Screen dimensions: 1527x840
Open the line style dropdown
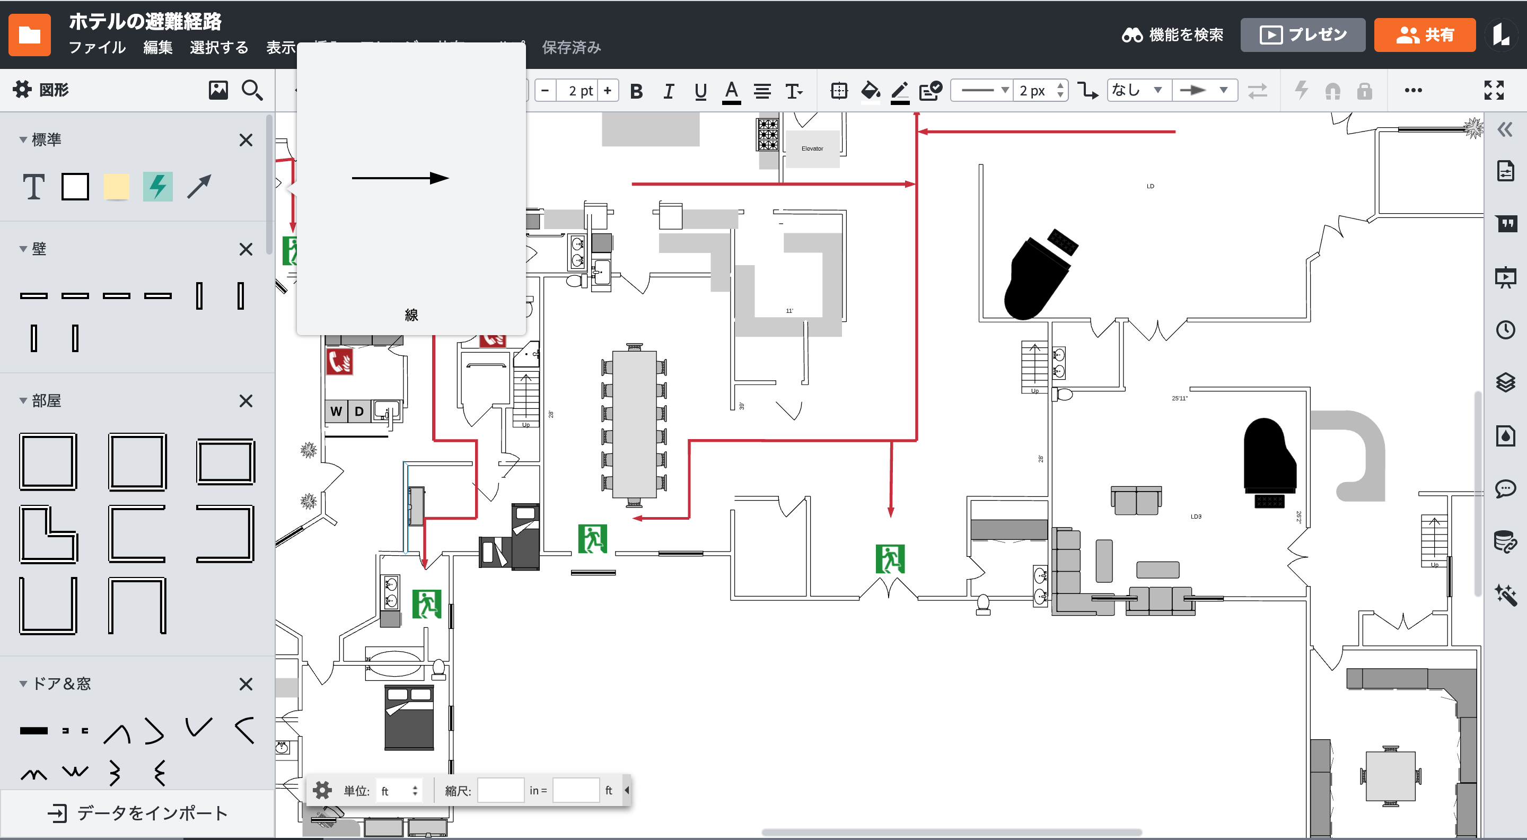(982, 90)
